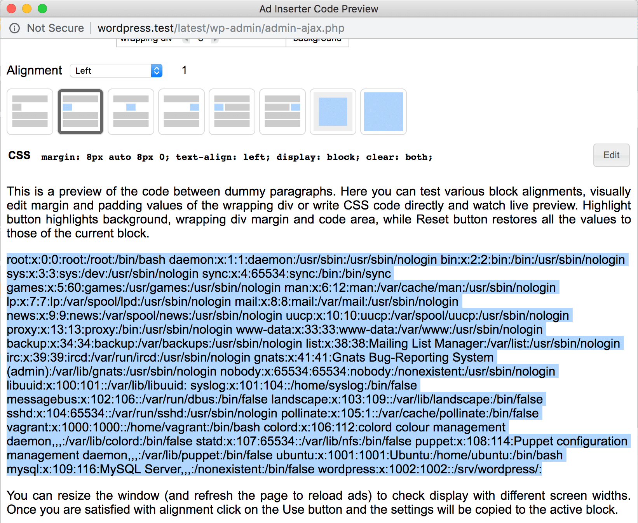Click the CSS margin code text
This screenshot has height=523, width=638.
click(x=236, y=157)
